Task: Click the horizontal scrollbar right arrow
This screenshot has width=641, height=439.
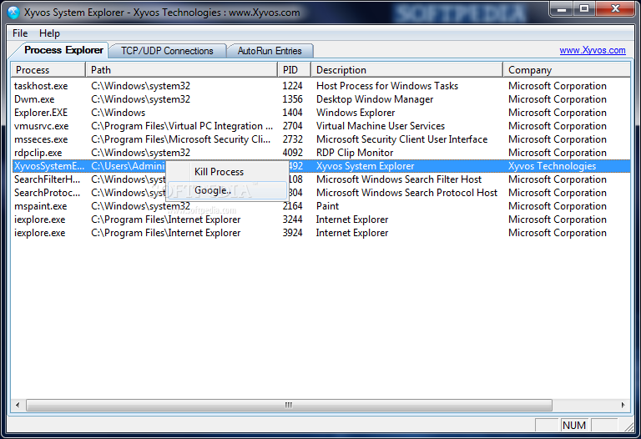Action: (x=623, y=405)
